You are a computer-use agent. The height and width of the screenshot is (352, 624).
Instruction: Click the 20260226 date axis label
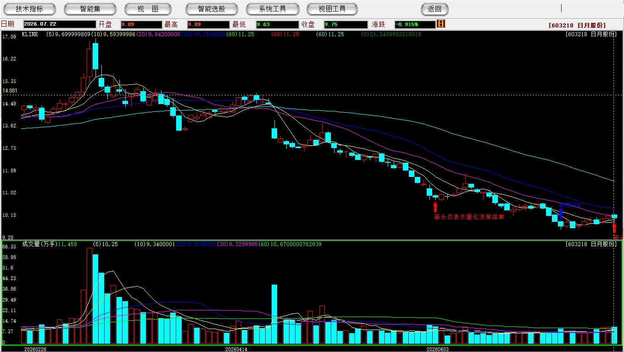coord(35,349)
